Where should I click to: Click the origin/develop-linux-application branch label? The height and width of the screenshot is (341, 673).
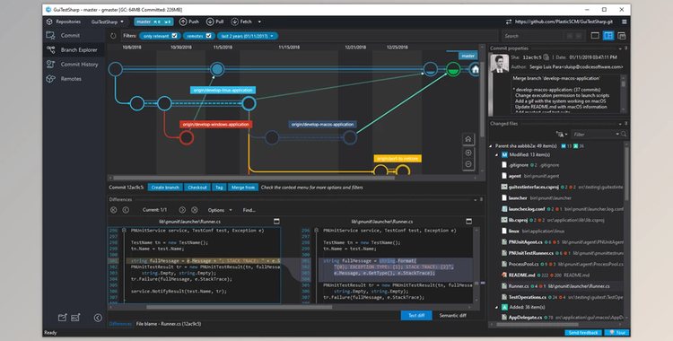[223, 91]
